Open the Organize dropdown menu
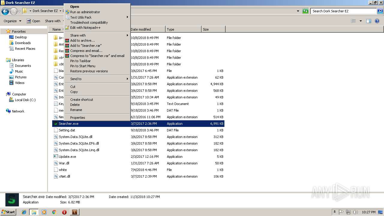This screenshot has width=384, height=216. (12, 21)
